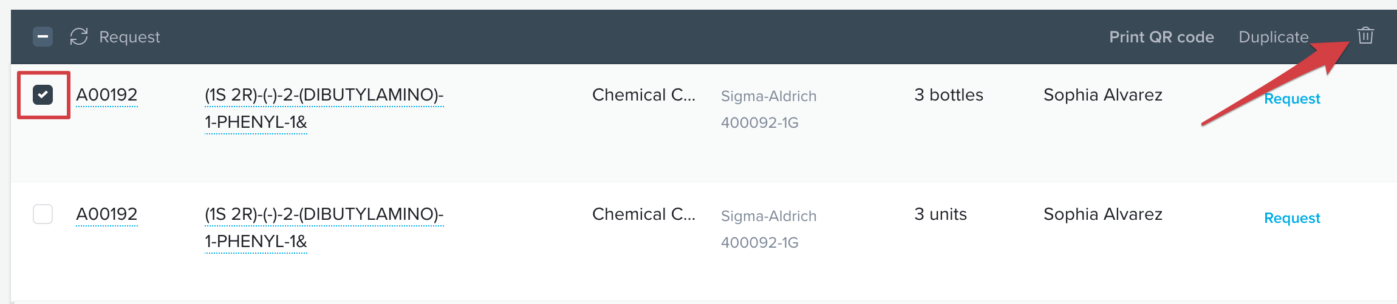
Task: Check the A00192 units row checkbox
Action: click(x=43, y=214)
